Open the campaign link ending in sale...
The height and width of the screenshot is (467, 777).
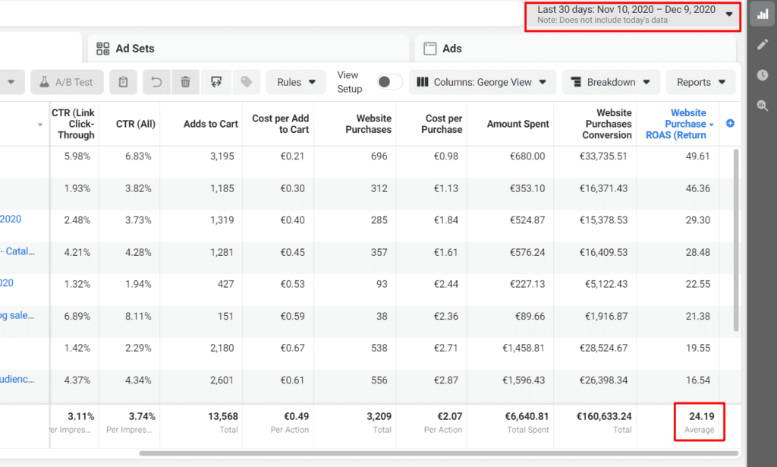point(17,315)
